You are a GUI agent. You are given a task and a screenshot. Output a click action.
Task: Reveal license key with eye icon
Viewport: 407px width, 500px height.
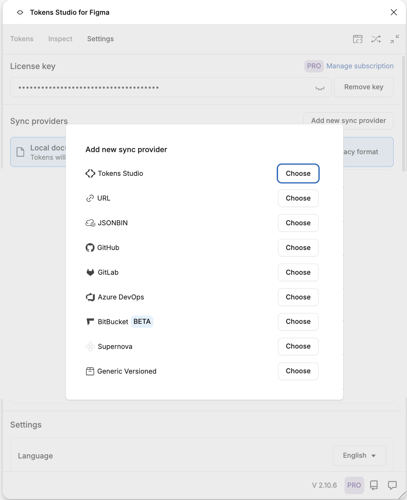(x=320, y=88)
